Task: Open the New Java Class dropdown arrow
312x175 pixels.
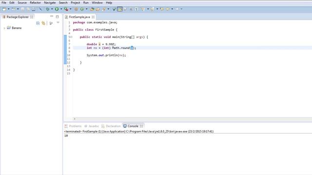Action: pyautogui.click(x=87, y=9)
